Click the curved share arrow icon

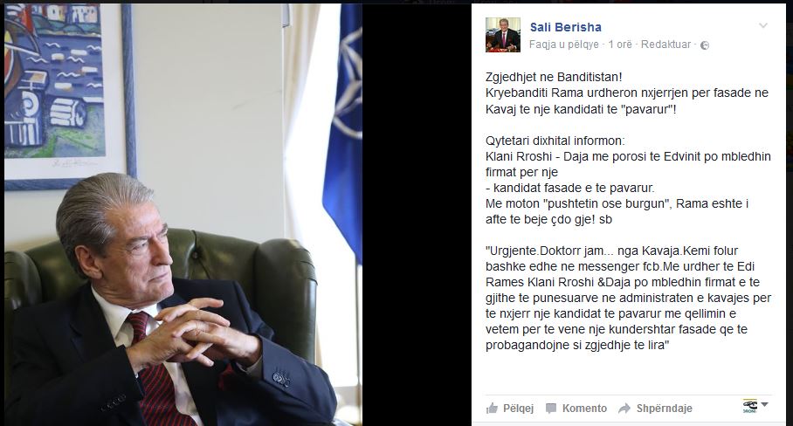(624, 409)
